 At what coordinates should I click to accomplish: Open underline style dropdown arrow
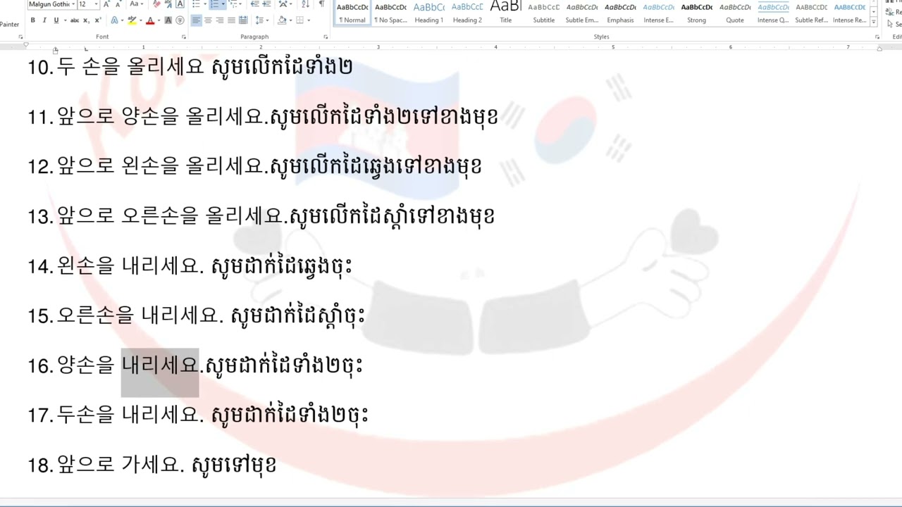[65, 20]
